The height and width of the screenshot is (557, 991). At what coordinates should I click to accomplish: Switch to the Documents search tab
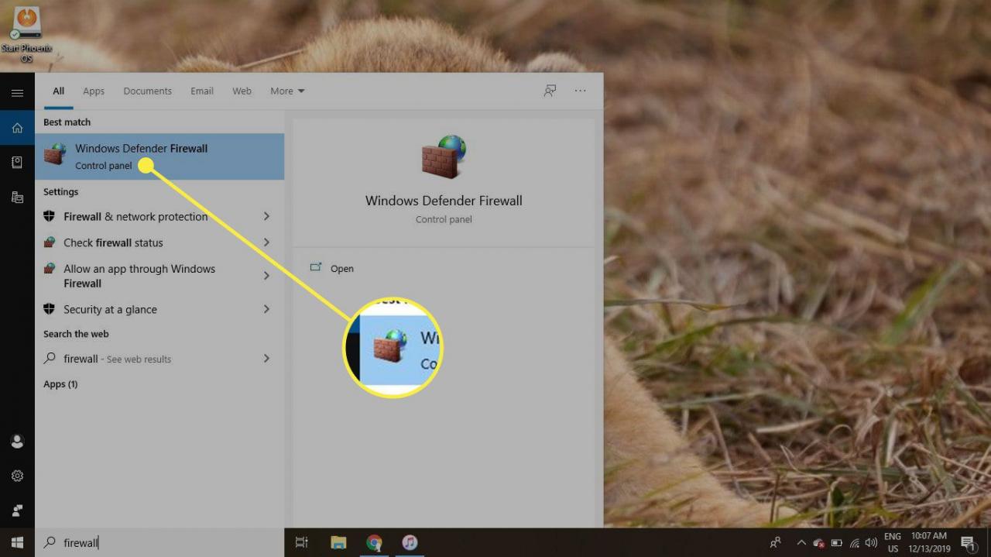pos(147,91)
